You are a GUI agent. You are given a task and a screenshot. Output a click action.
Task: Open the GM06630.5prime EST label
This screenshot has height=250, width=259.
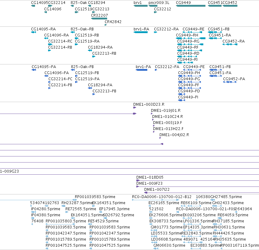point(169,245)
